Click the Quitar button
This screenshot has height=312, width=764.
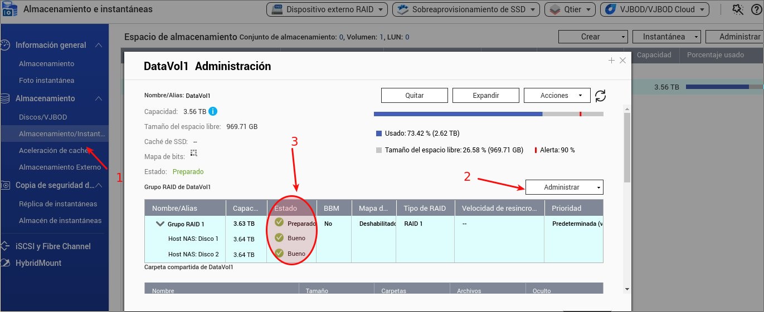[x=414, y=96]
